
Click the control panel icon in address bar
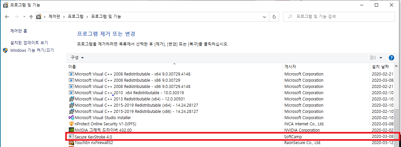click(x=39, y=16)
